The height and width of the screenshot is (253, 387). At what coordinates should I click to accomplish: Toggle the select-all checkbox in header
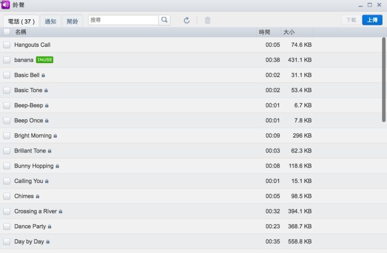(x=7, y=32)
